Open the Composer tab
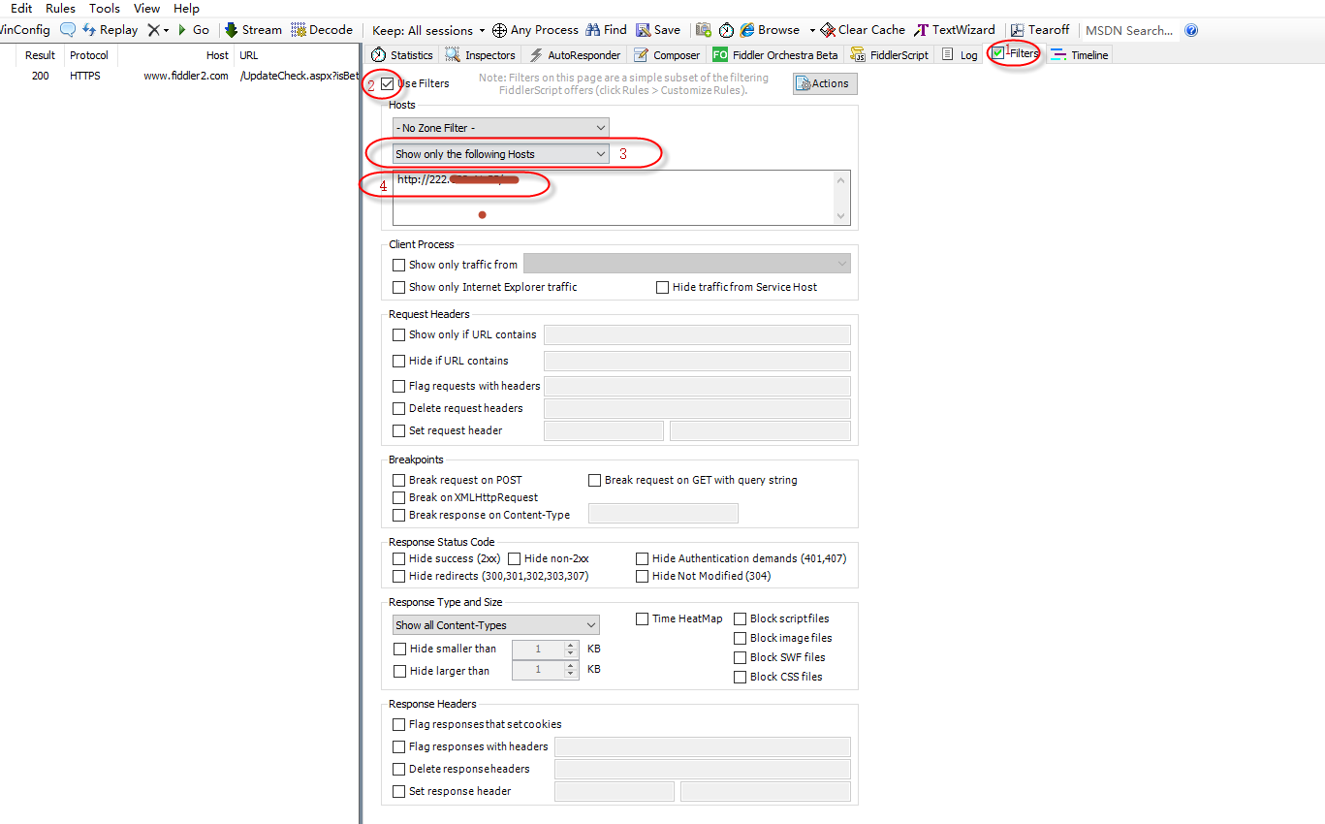The image size is (1325, 824). [x=667, y=55]
